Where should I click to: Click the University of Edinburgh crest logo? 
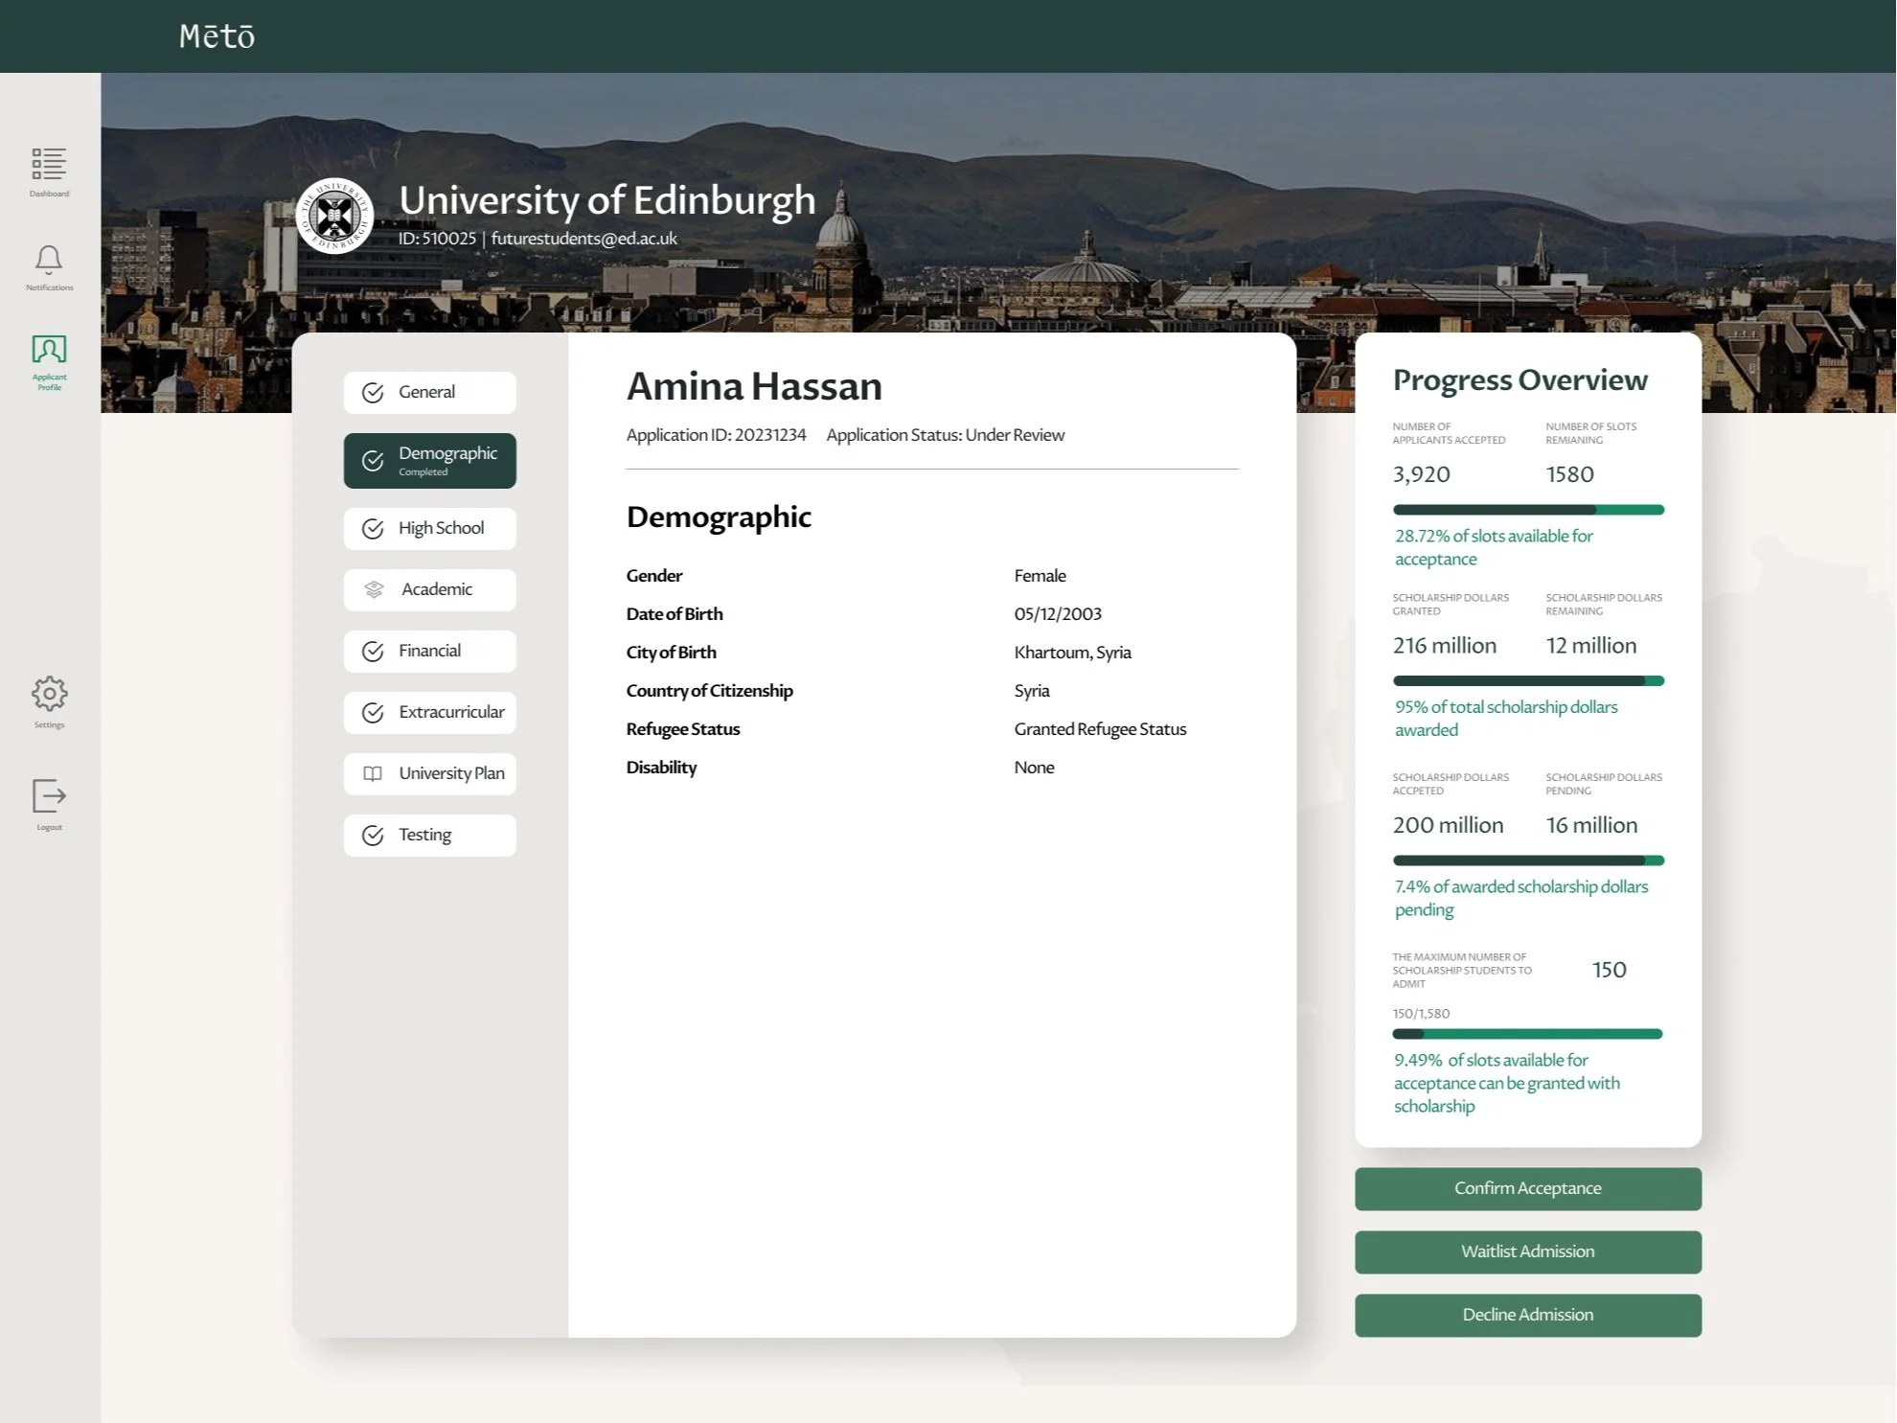(x=334, y=217)
